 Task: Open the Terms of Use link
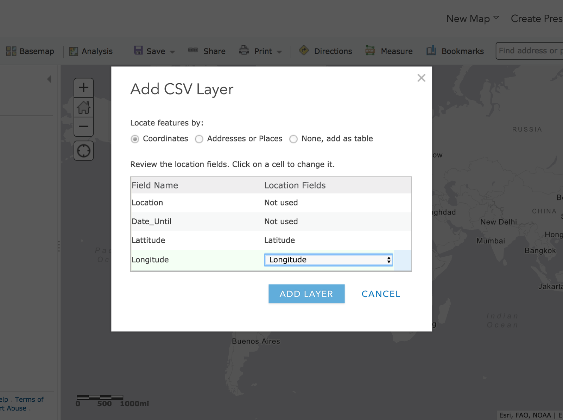click(x=29, y=400)
